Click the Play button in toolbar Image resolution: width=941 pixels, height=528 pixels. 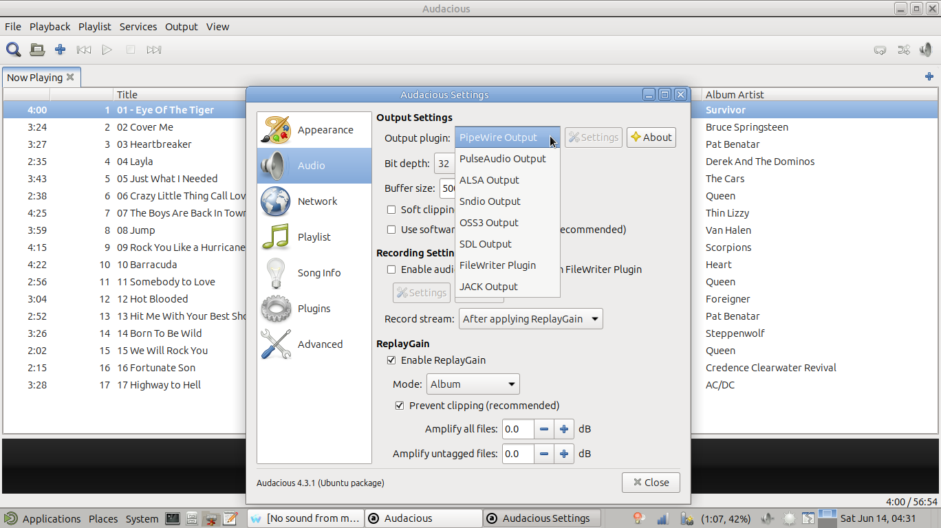(107, 49)
